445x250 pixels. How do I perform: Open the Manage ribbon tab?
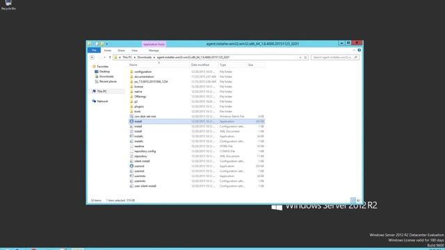click(154, 51)
